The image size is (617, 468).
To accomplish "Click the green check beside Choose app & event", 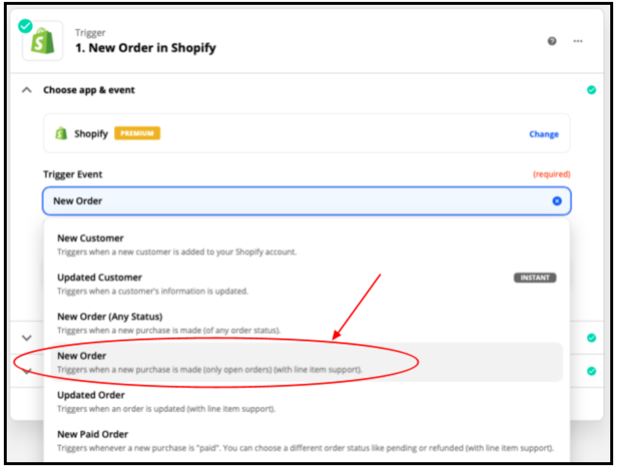I will [x=591, y=90].
